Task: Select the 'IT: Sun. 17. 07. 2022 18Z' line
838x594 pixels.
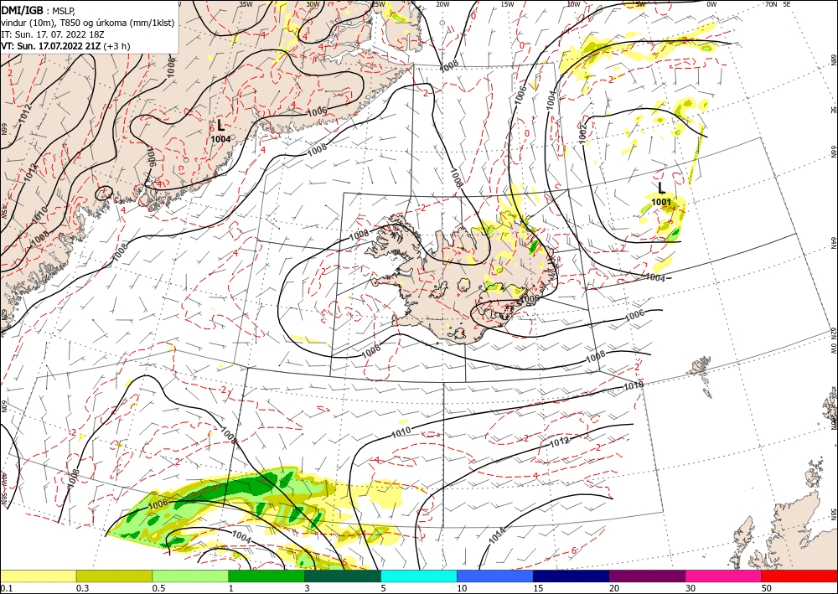Action: (x=52, y=34)
